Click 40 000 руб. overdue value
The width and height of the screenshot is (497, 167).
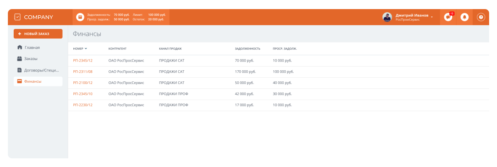pyautogui.click(x=282, y=83)
